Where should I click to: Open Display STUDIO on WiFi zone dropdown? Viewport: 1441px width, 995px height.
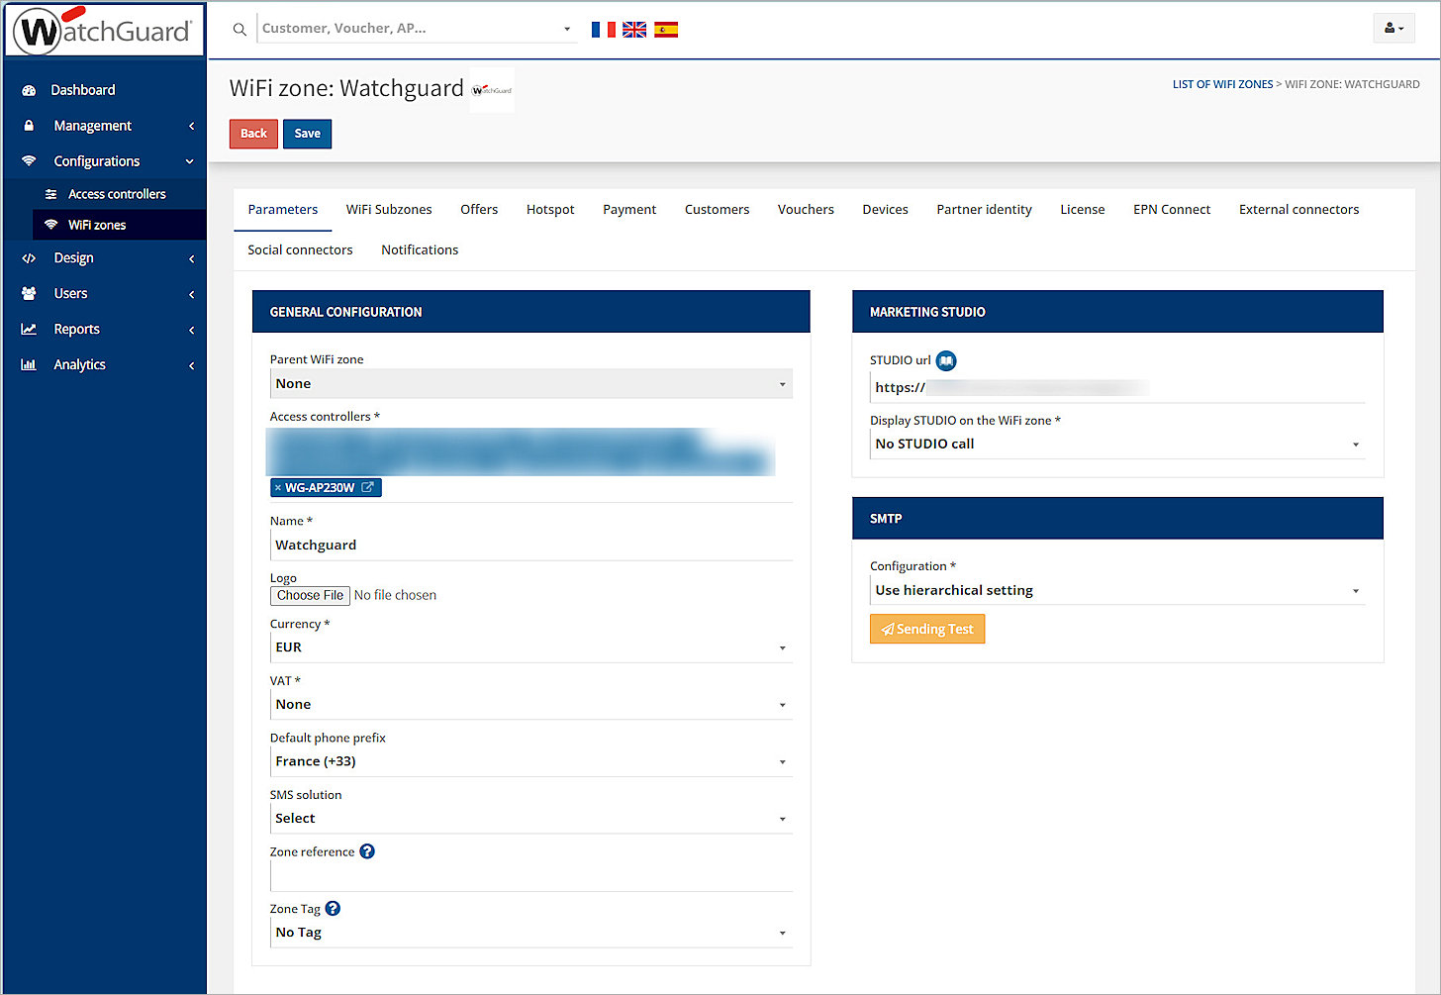[x=1117, y=445]
